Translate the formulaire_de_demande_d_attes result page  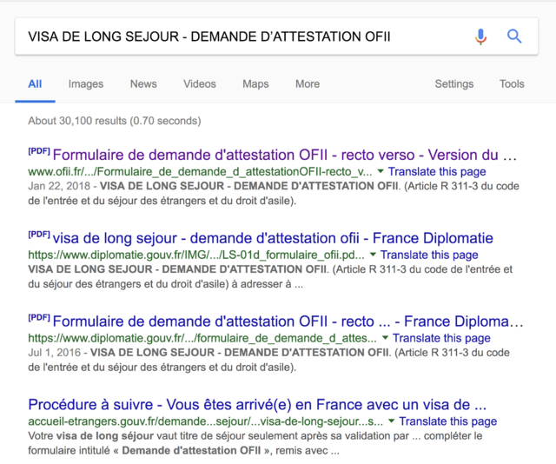coord(441,338)
